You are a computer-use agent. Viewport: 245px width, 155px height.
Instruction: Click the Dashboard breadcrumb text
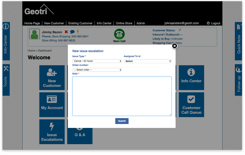(45, 51)
